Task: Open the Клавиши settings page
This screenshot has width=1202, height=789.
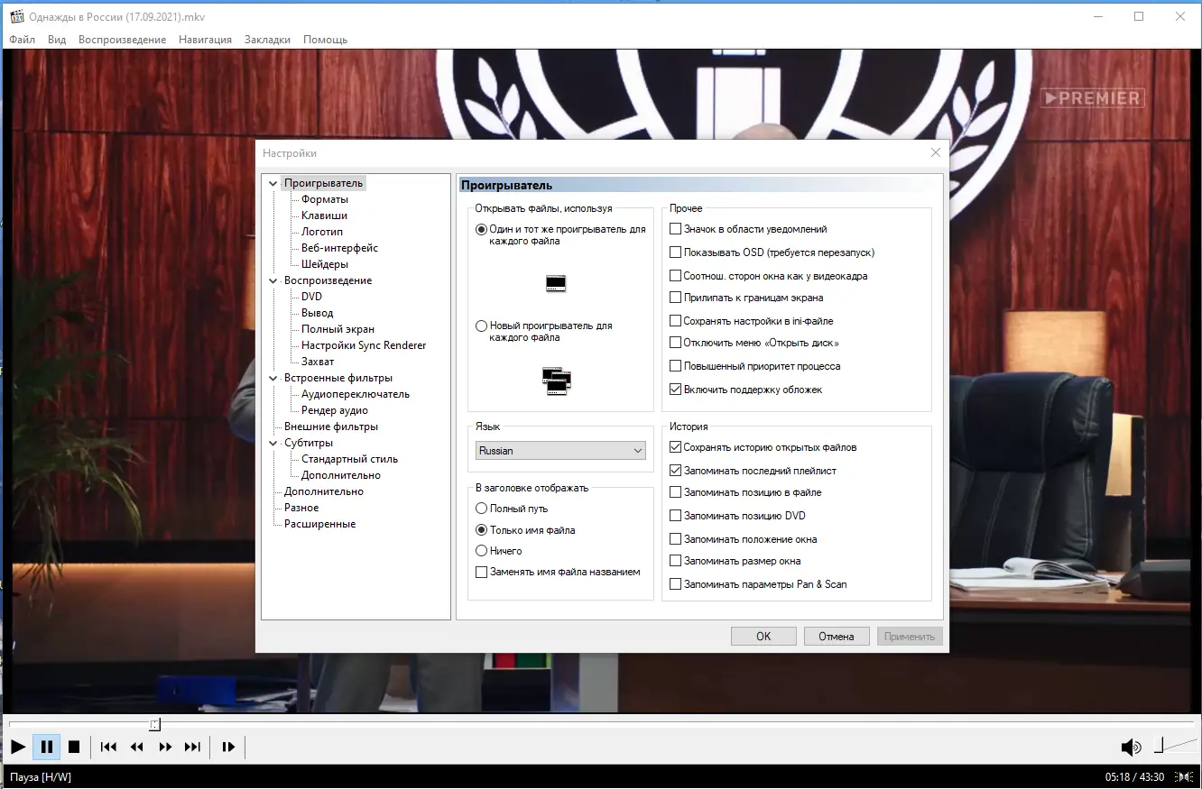Action: (x=325, y=216)
